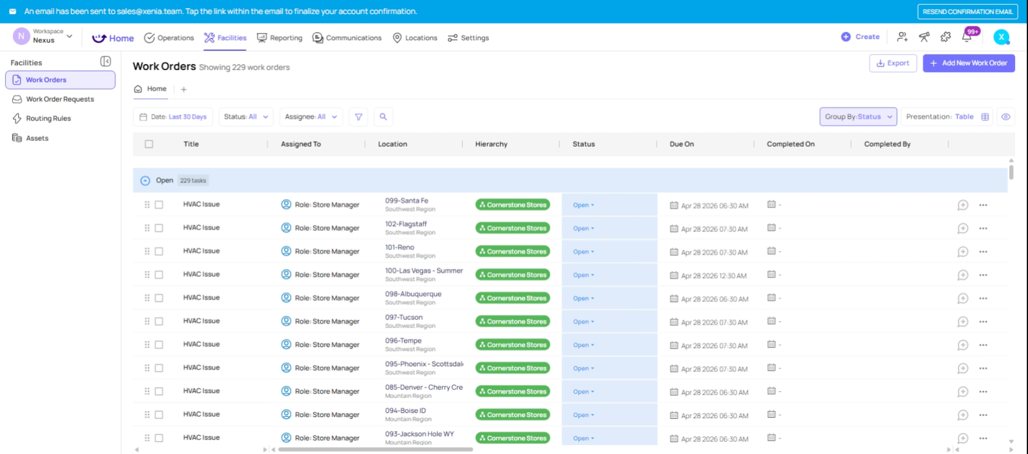Open the user avatar X menu
This screenshot has width=1028, height=454.
[1001, 37]
